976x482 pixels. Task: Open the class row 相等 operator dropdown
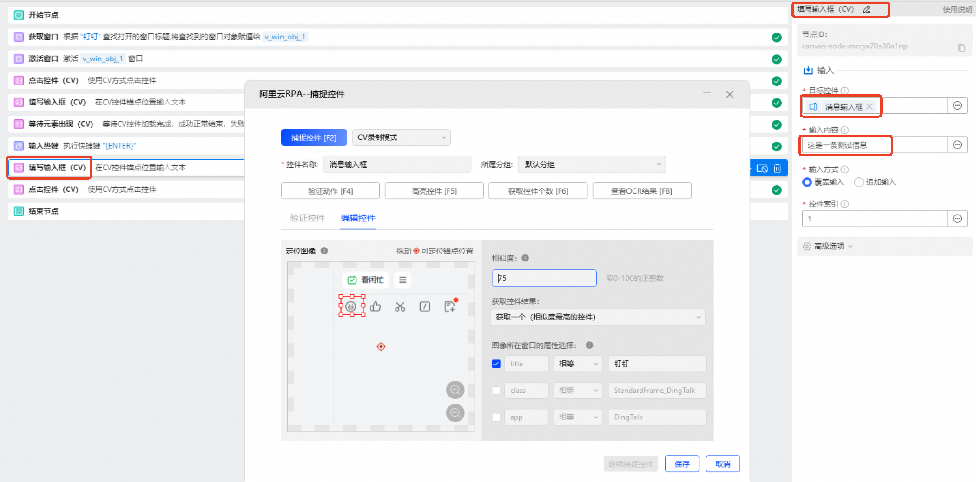578,391
